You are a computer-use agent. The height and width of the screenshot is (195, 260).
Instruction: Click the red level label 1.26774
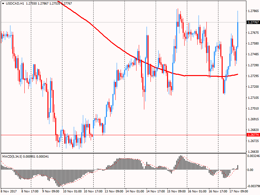(x=253, y=135)
